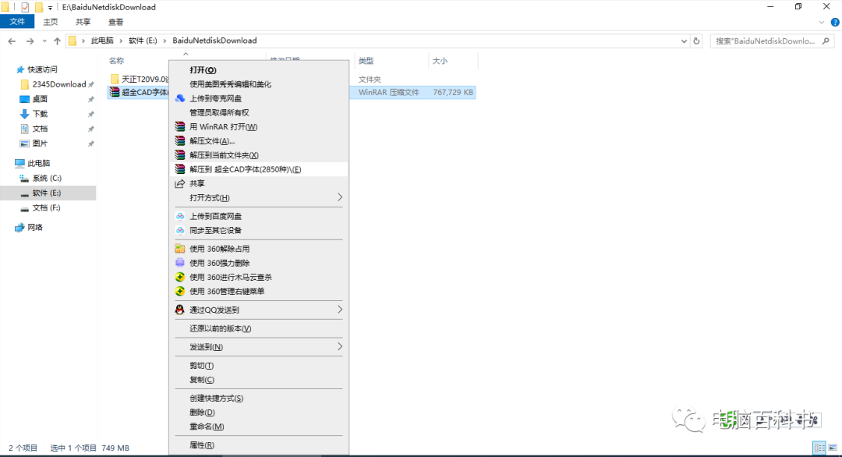Viewport: 842px width, 457px height.
Task: Click the Forward navigation arrow
Action: 30,41
